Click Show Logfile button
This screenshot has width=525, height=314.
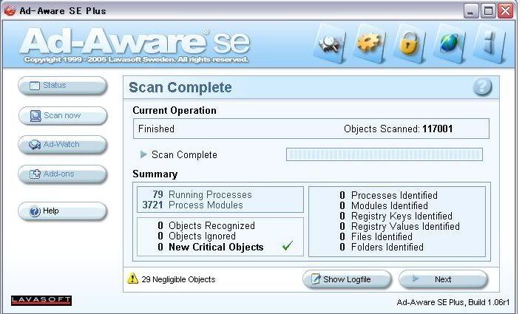coord(347,279)
